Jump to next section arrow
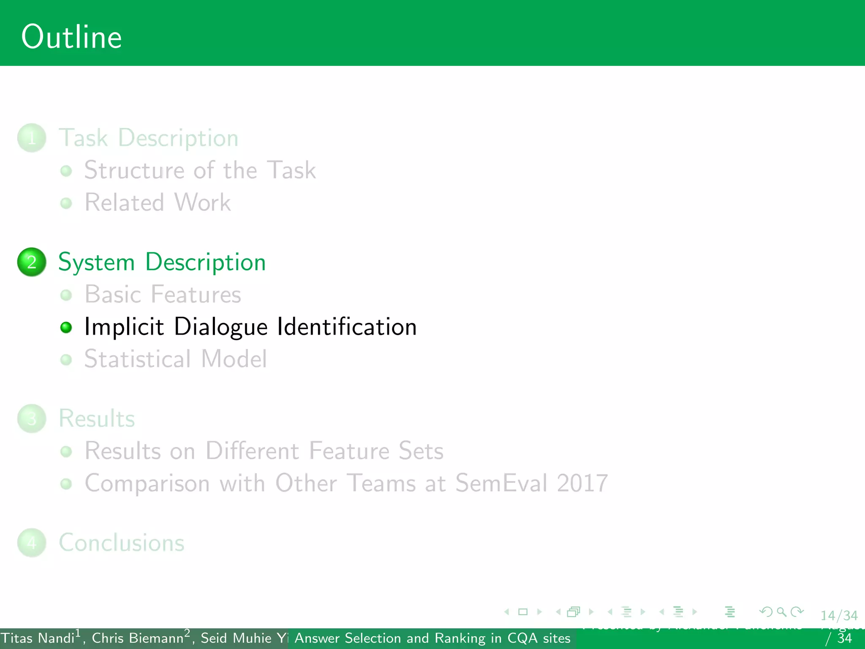Viewport: 865px width, 649px height. (694, 612)
